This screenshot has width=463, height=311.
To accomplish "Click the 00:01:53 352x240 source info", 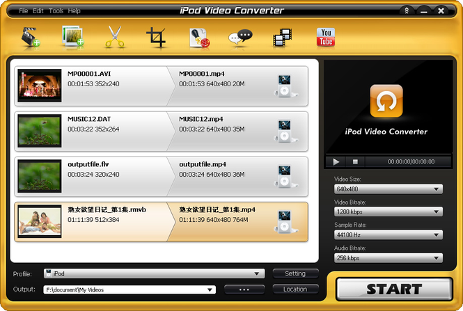I will pyautogui.click(x=93, y=83).
